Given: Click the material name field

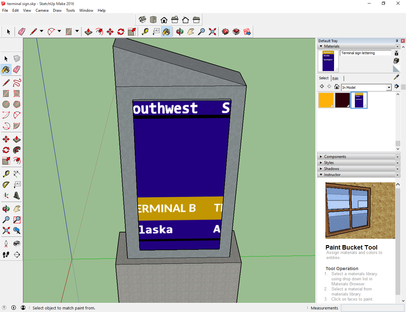Looking at the screenshot, I should [366, 53].
